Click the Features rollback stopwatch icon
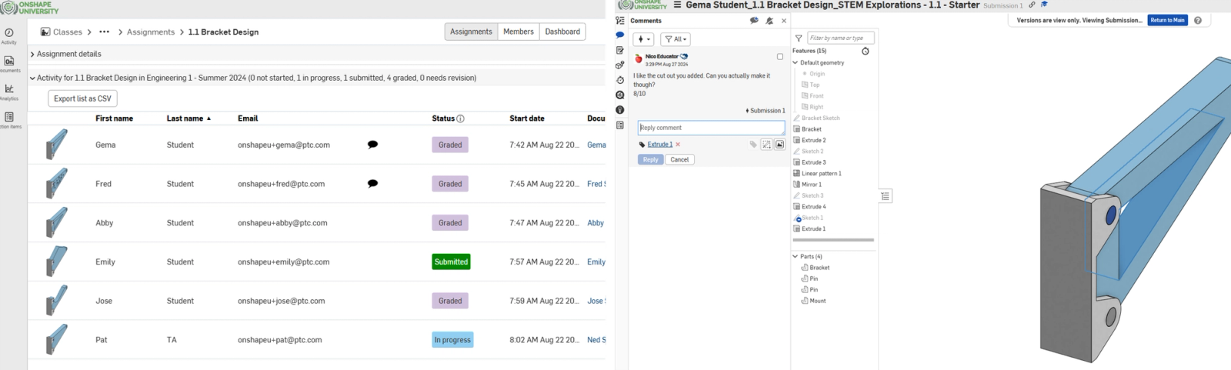 coord(865,52)
